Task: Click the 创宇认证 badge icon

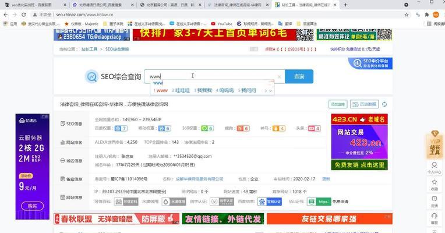Action: (x=222, y=202)
